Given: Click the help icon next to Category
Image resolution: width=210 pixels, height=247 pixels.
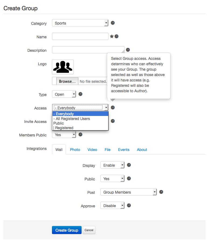Looking at the screenshot, I should (x=113, y=23).
